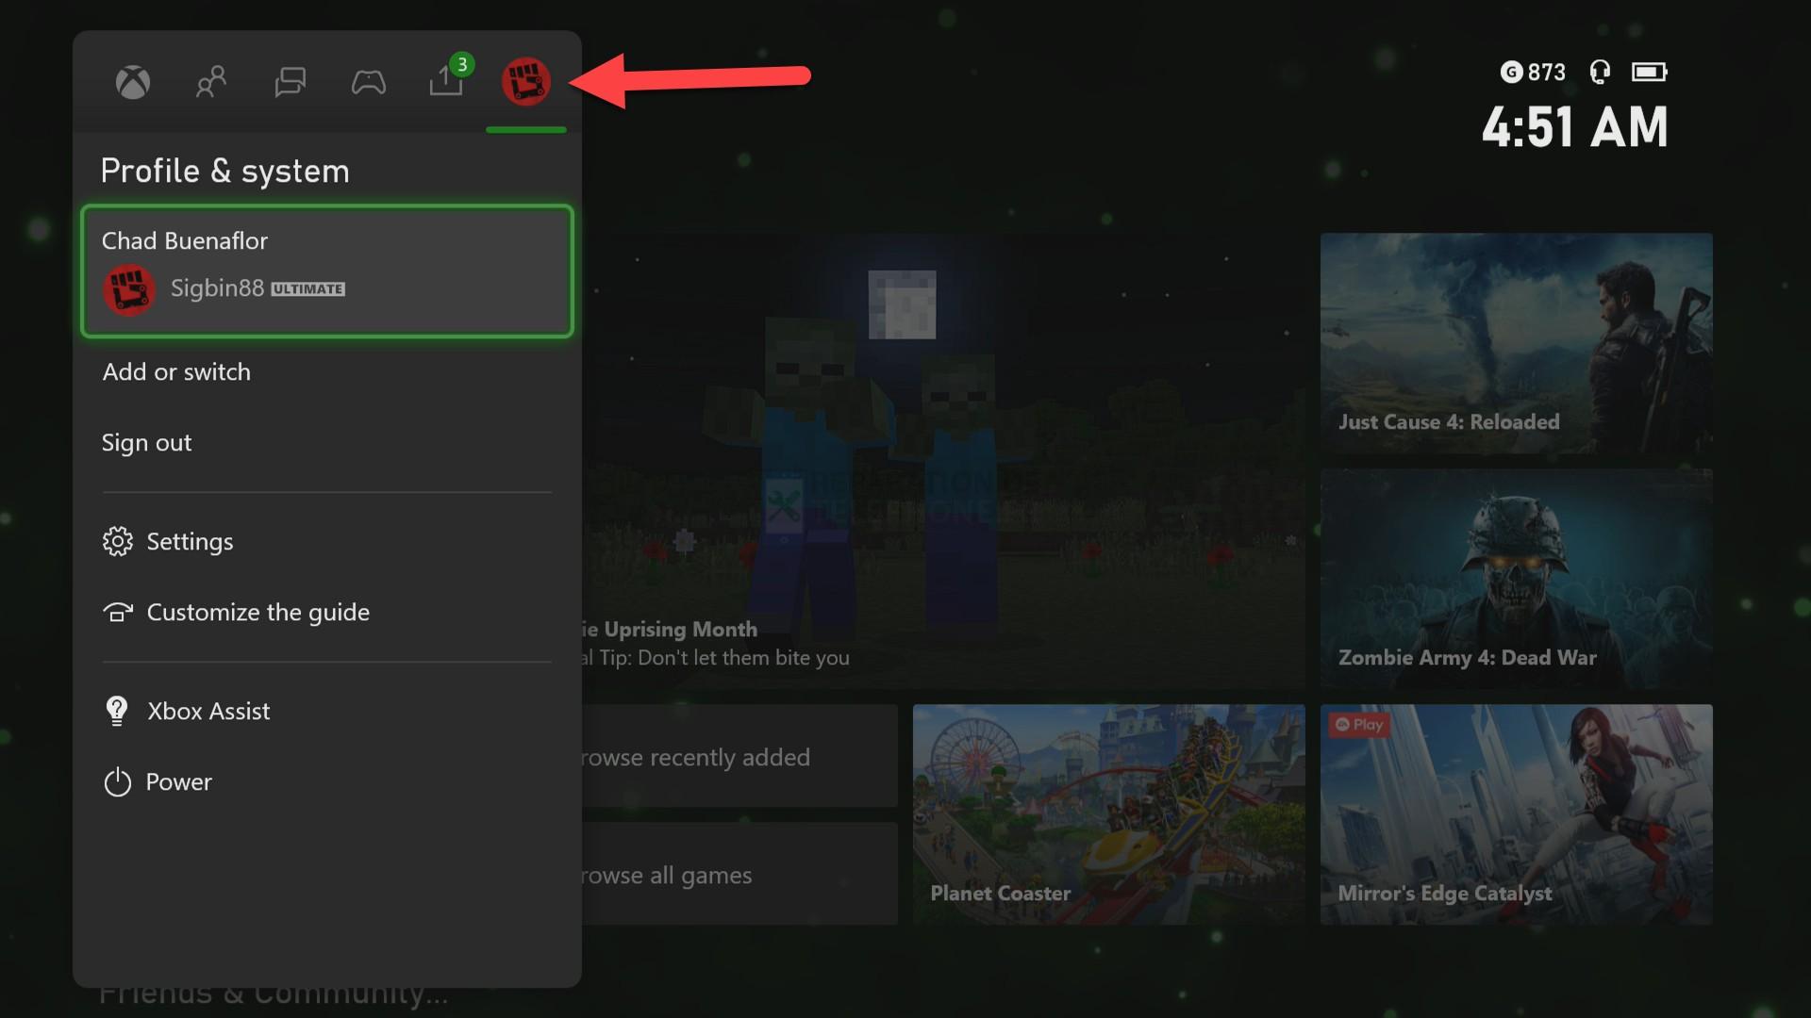Open the Capture & share tab
The image size is (1811, 1018).
446,82
